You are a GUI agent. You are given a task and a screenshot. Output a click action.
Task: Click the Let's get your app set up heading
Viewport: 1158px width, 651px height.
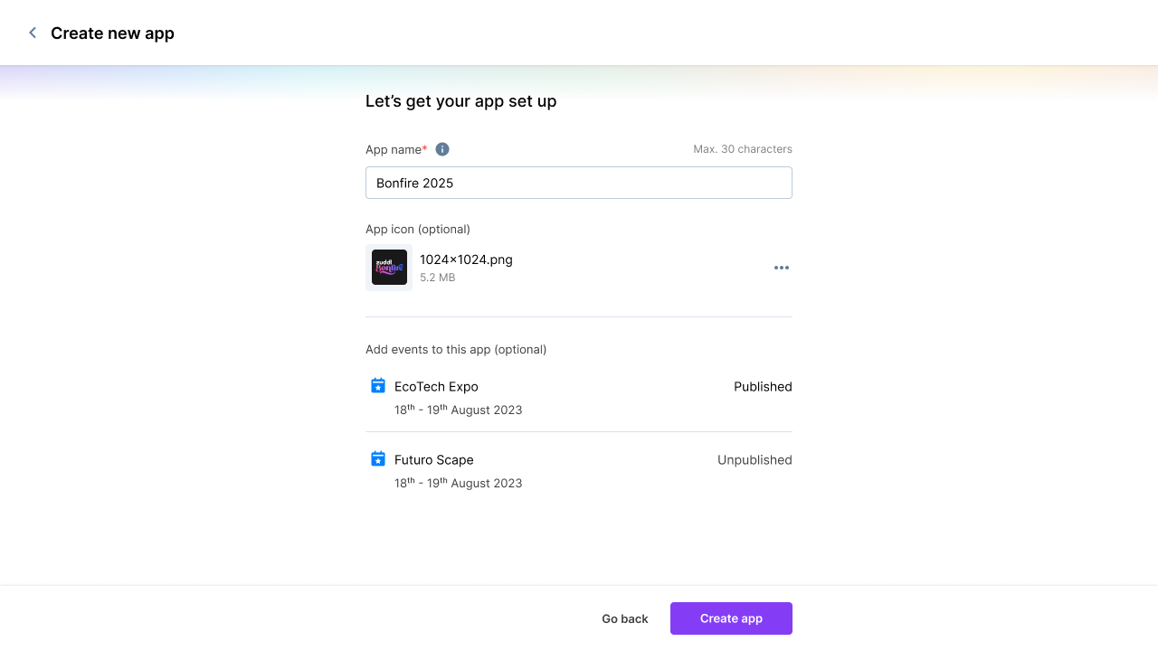[461, 101]
